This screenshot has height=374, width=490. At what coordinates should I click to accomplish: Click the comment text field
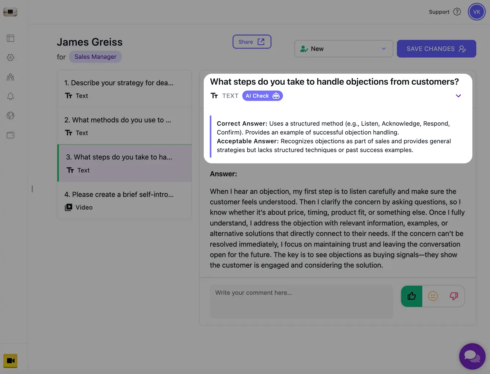(x=301, y=301)
